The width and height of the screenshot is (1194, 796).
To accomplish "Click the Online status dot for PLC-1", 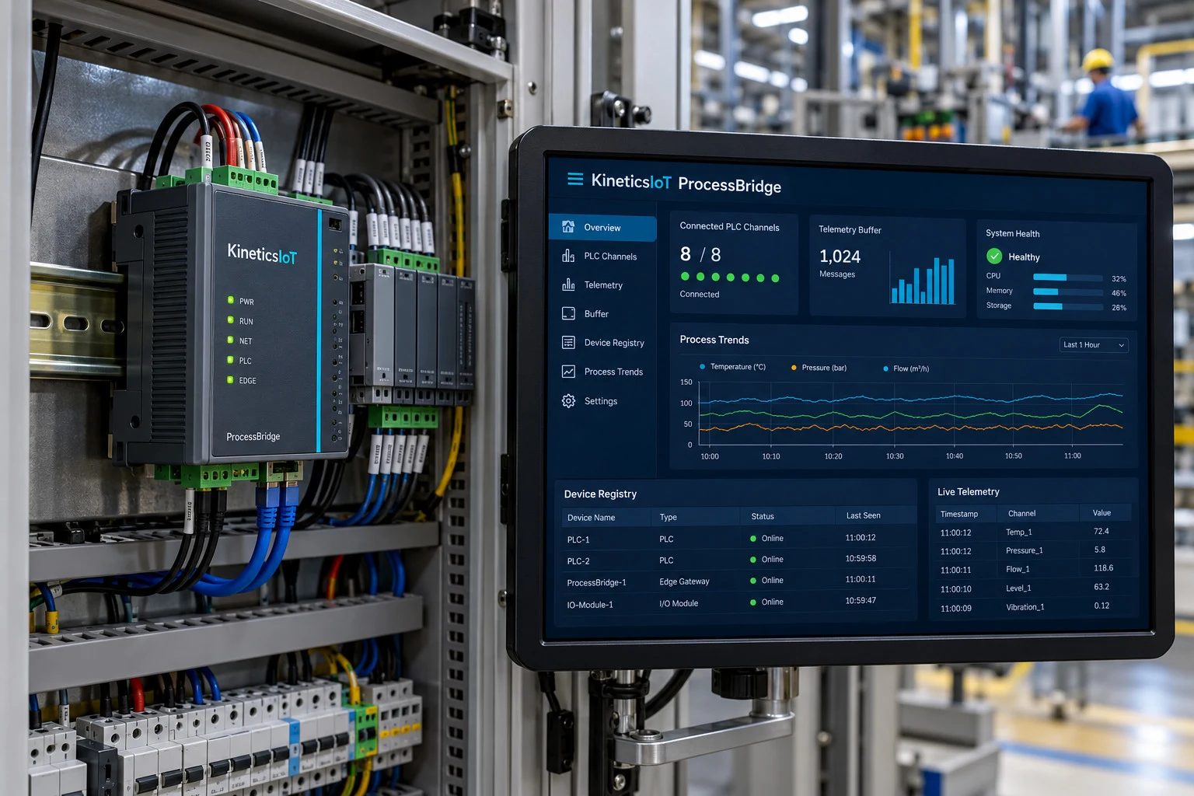I will point(753,538).
